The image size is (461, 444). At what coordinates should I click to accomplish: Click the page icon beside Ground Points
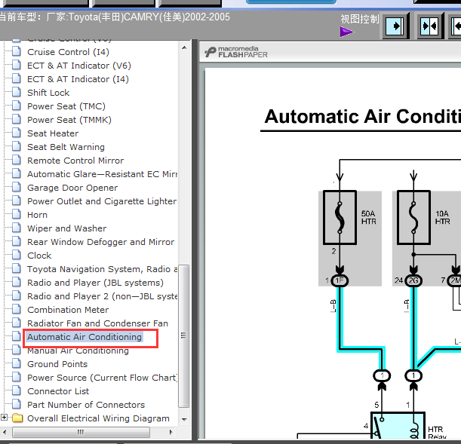point(17,363)
